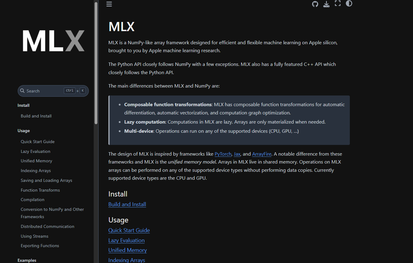Viewport: 413px width, 263px height.
Task: Click the K key hint in search
Action: (x=83, y=91)
